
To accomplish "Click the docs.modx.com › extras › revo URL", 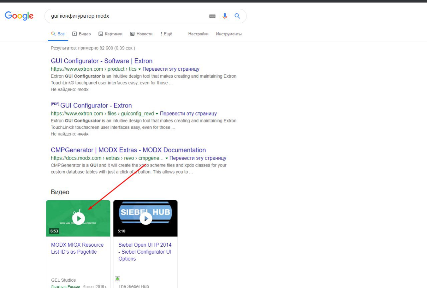I will [107, 158].
